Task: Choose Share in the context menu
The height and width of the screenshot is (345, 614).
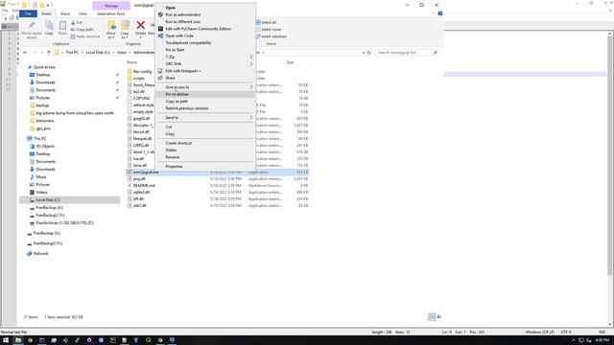Action: coord(205,78)
